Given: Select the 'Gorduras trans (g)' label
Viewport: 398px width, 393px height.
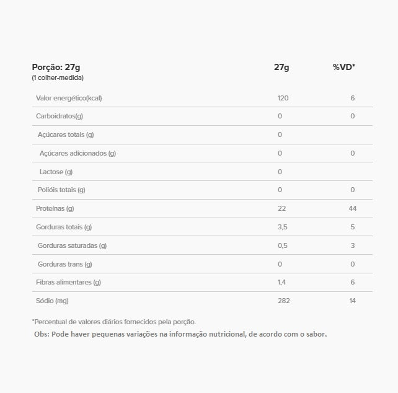Looking at the screenshot, I should (64, 264).
